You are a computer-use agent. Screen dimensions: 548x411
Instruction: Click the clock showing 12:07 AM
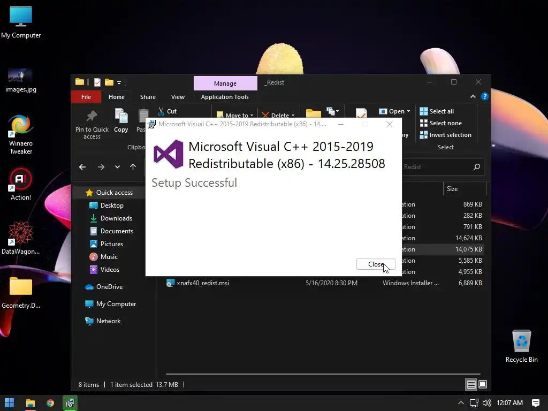[x=509, y=403]
